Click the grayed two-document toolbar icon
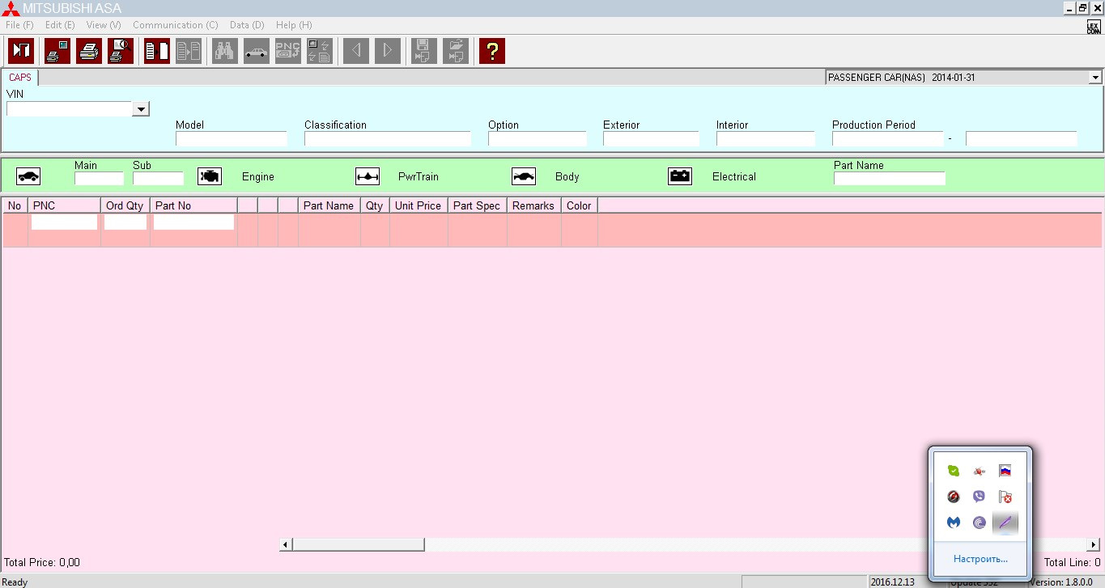The width and height of the screenshot is (1105, 588). [x=189, y=51]
